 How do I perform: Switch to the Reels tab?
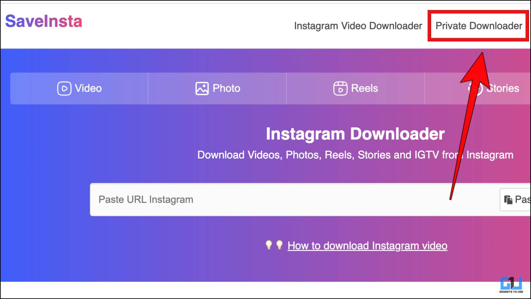click(356, 88)
